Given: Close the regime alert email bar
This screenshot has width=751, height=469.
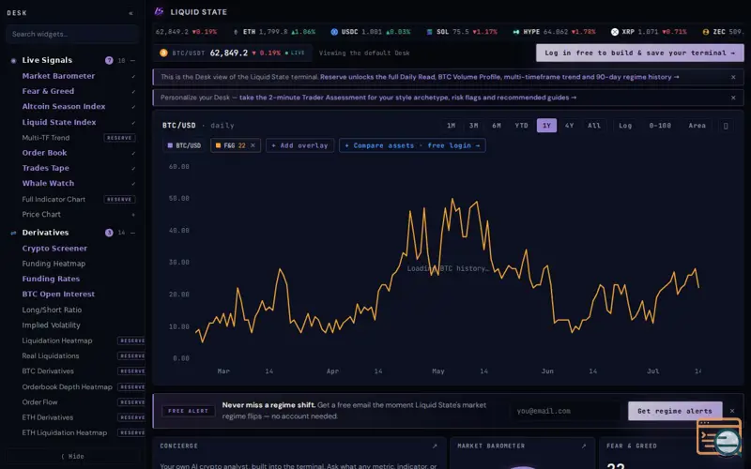Looking at the screenshot, I should (x=732, y=411).
